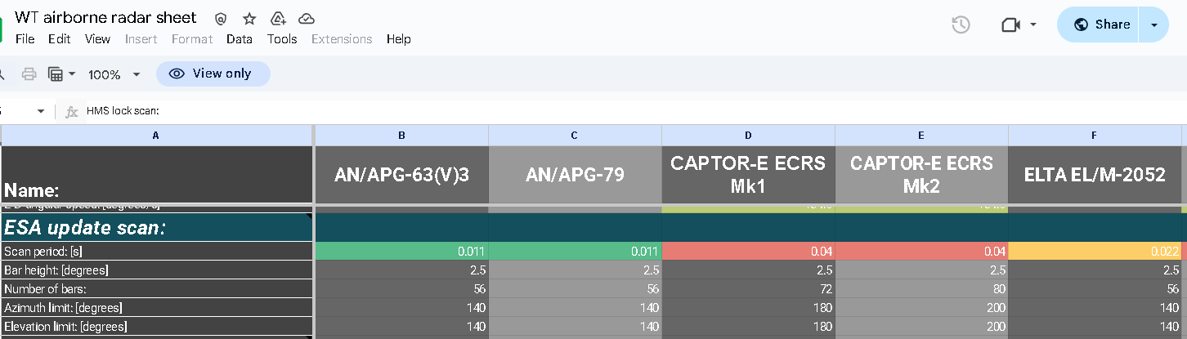Open the name box dropdown arrow
The image size is (1187, 339).
tap(41, 111)
